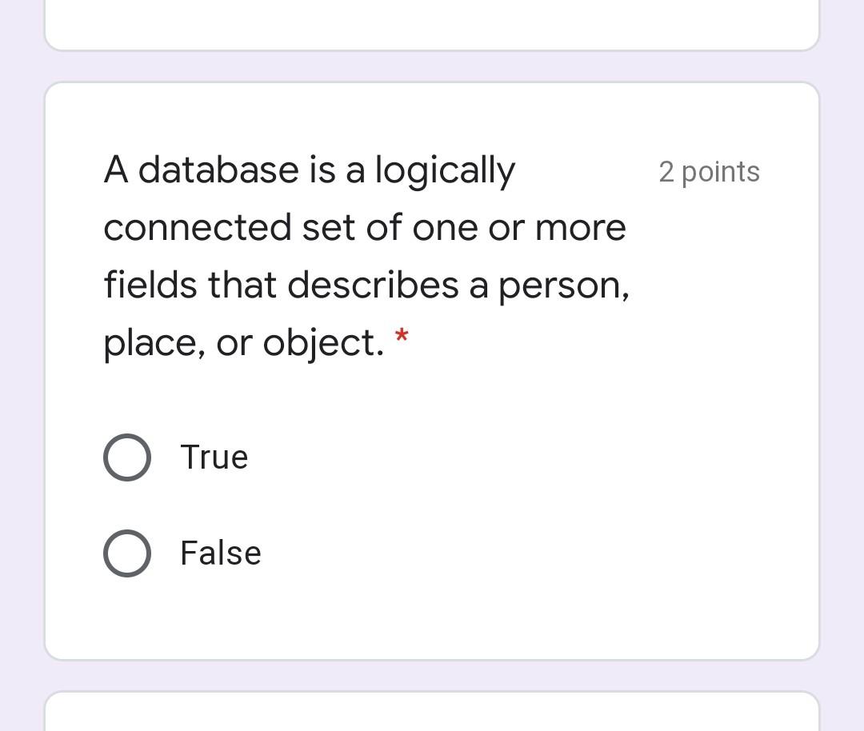Screen dimensions: 864x731
Task: Select the True radio button
Action: pos(126,457)
